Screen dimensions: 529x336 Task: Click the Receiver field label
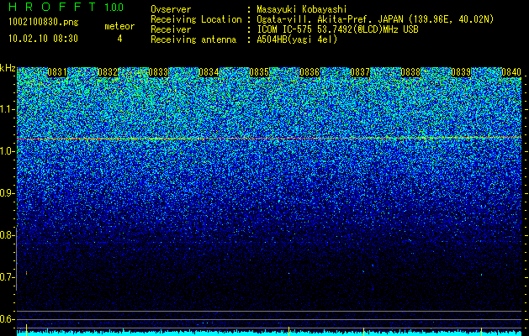click(171, 29)
